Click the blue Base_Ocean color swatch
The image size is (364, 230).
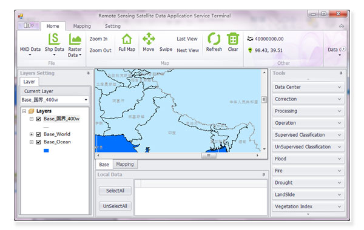coord(46,151)
